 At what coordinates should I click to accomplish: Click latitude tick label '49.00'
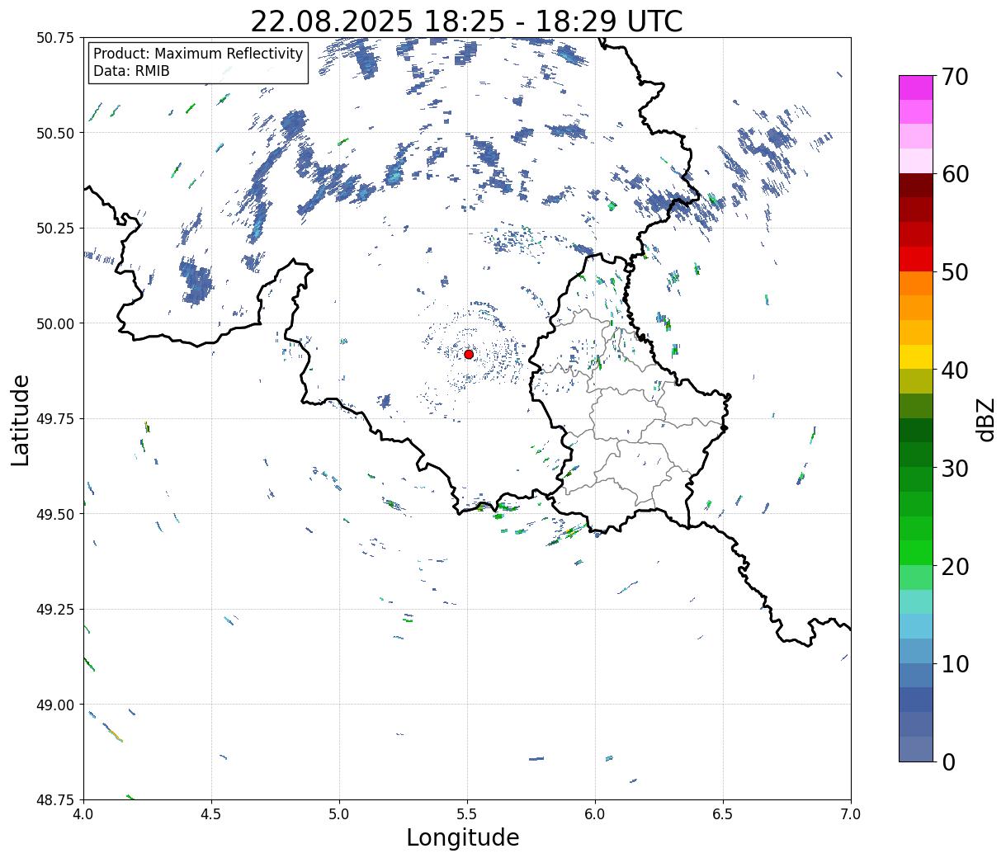point(55,705)
